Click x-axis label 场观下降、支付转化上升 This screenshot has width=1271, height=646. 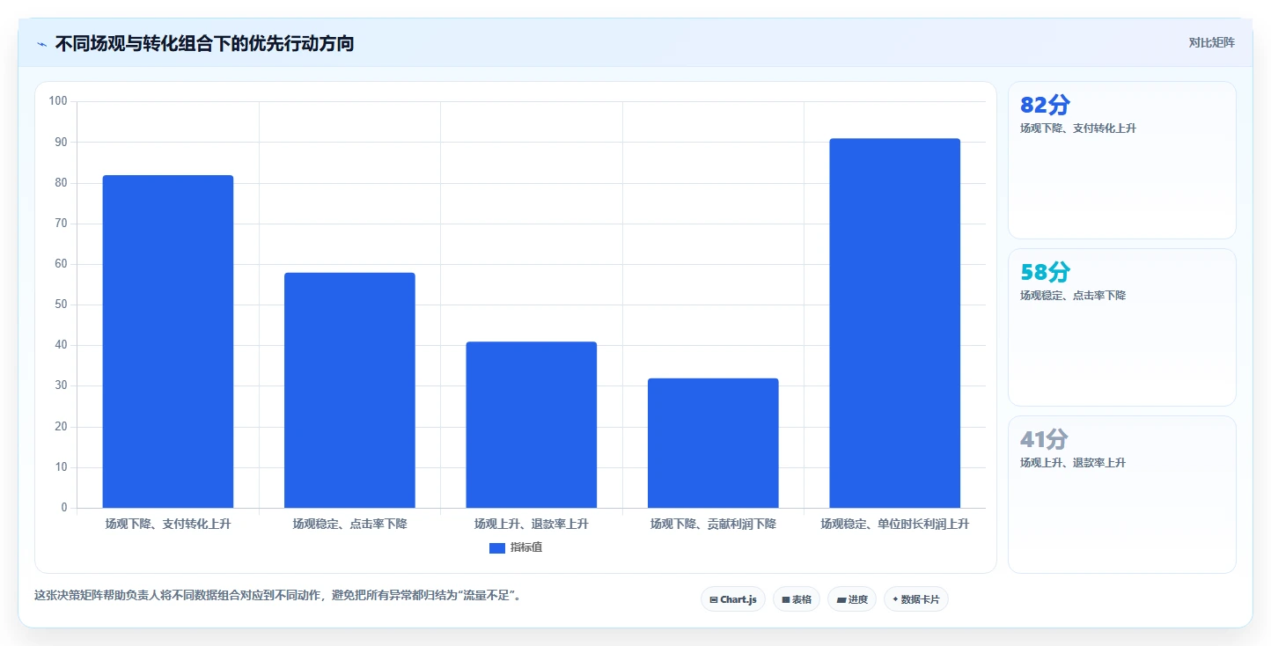[x=168, y=524]
